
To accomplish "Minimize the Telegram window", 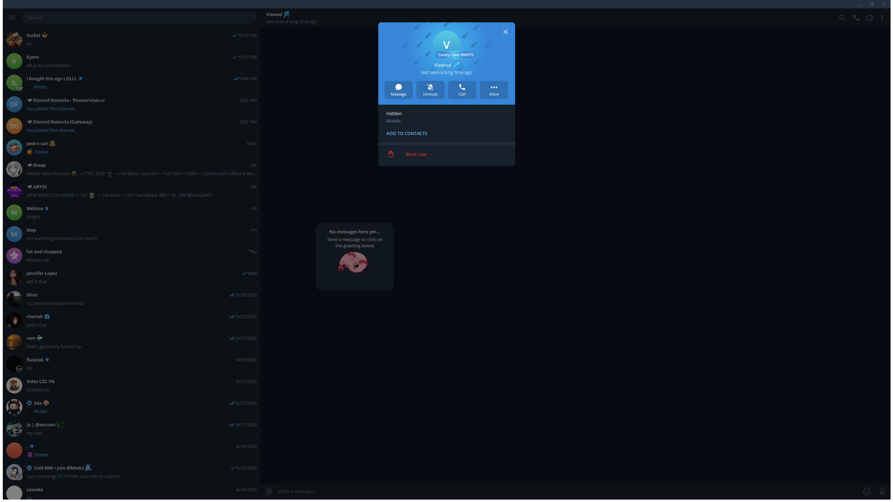I will [859, 4].
